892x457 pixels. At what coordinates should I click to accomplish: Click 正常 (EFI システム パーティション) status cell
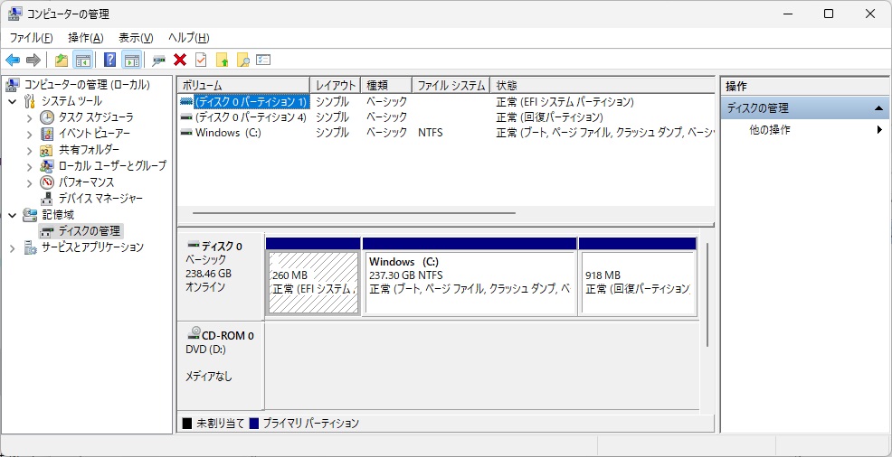click(565, 102)
